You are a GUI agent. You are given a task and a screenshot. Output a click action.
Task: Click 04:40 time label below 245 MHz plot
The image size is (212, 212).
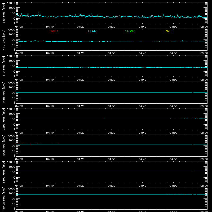142,27
